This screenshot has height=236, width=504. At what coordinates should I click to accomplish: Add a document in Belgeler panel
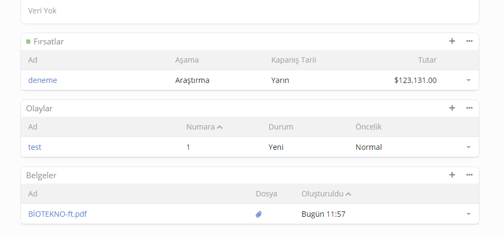coord(452,175)
